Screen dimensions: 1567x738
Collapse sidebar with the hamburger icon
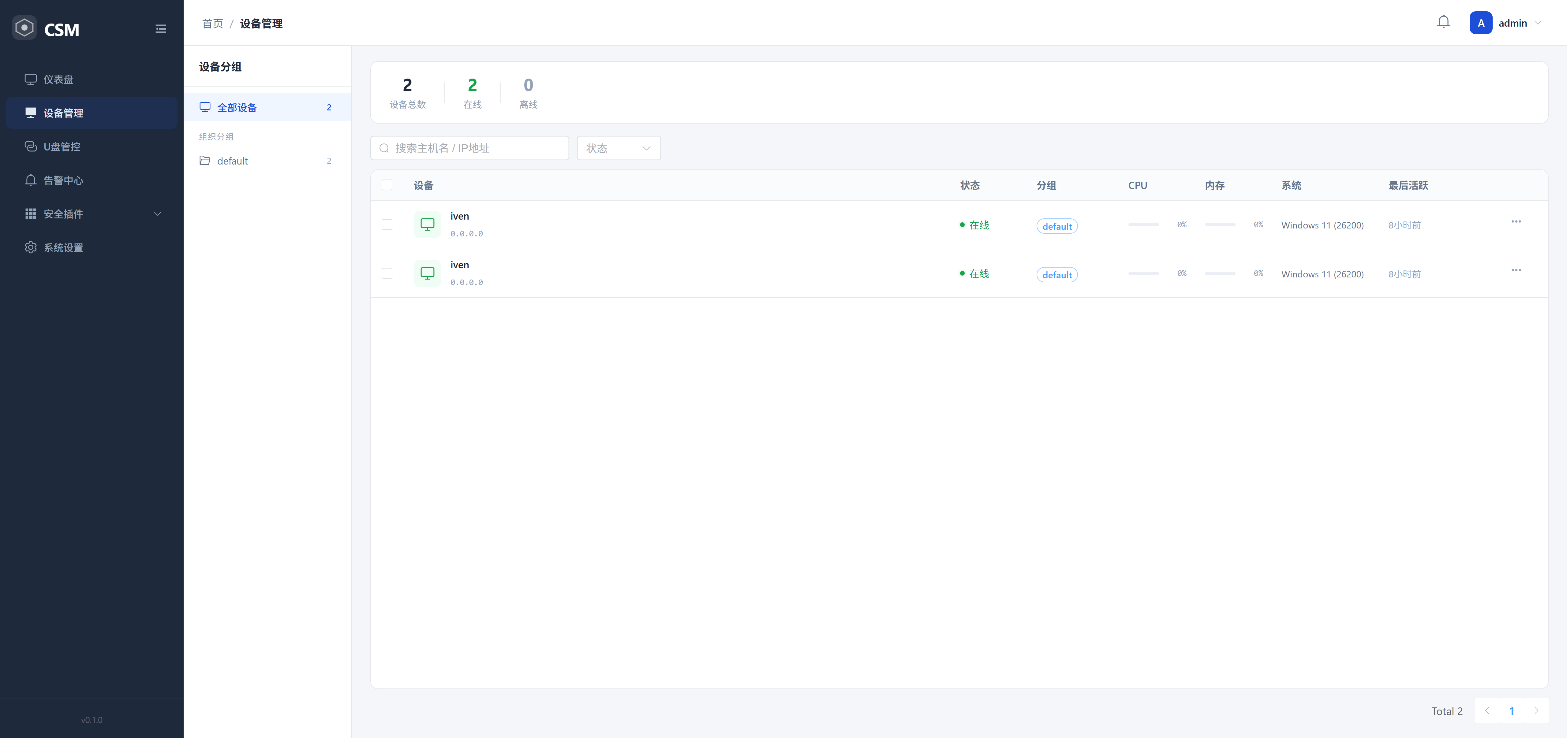pyautogui.click(x=161, y=29)
